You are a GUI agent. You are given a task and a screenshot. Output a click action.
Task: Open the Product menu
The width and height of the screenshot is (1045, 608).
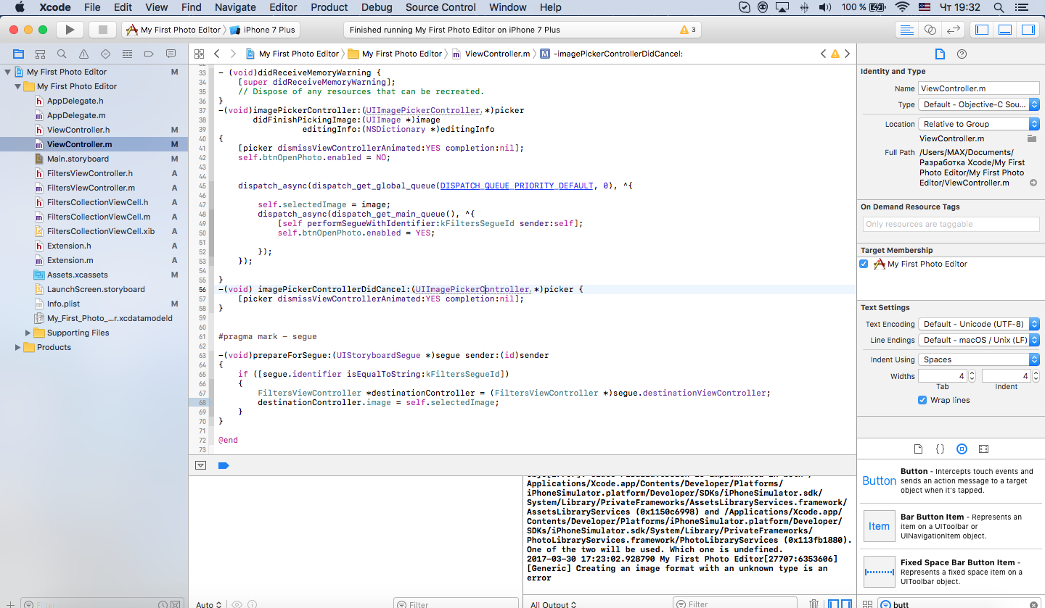click(329, 7)
